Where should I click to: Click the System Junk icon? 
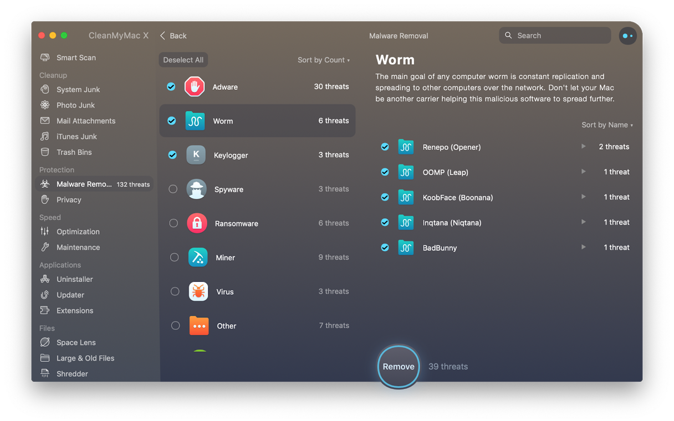45,89
